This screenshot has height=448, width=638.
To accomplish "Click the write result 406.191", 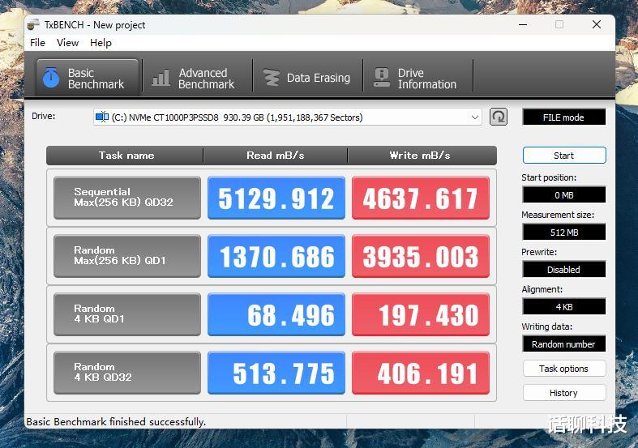I will pos(420,373).
